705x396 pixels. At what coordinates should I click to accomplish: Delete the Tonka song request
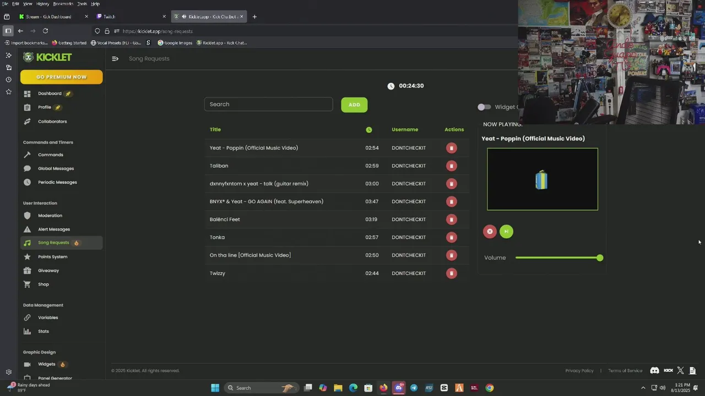coord(451,237)
